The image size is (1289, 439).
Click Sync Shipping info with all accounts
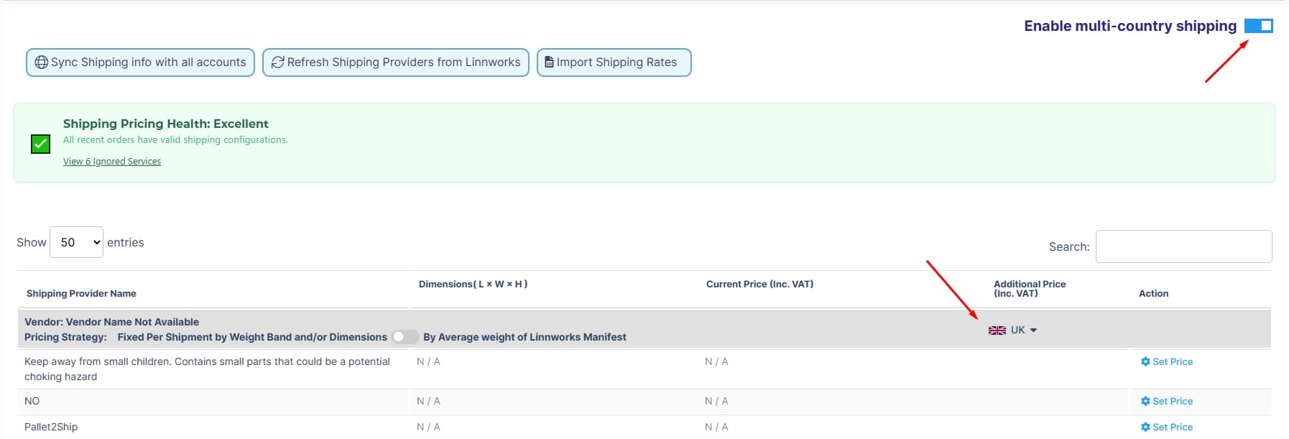pyautogui.click(x=140, y=63)
